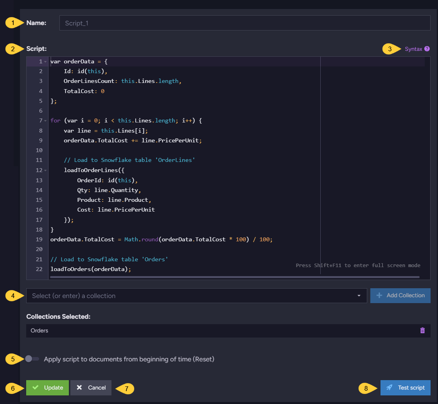Click the 'TotalCost: 0' code line
This screenshot has height=404, width=438.
(84, 91)
